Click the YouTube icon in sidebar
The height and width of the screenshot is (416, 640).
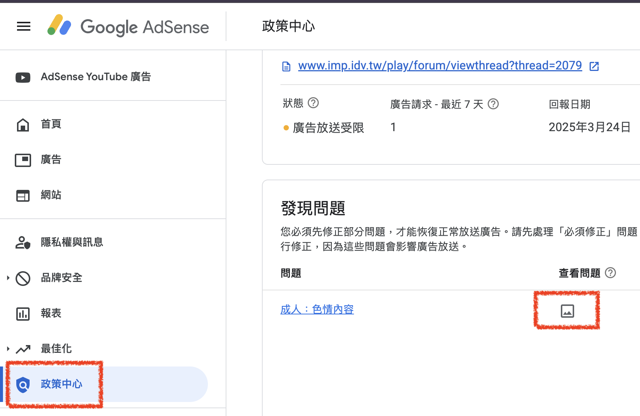[23, 77]
